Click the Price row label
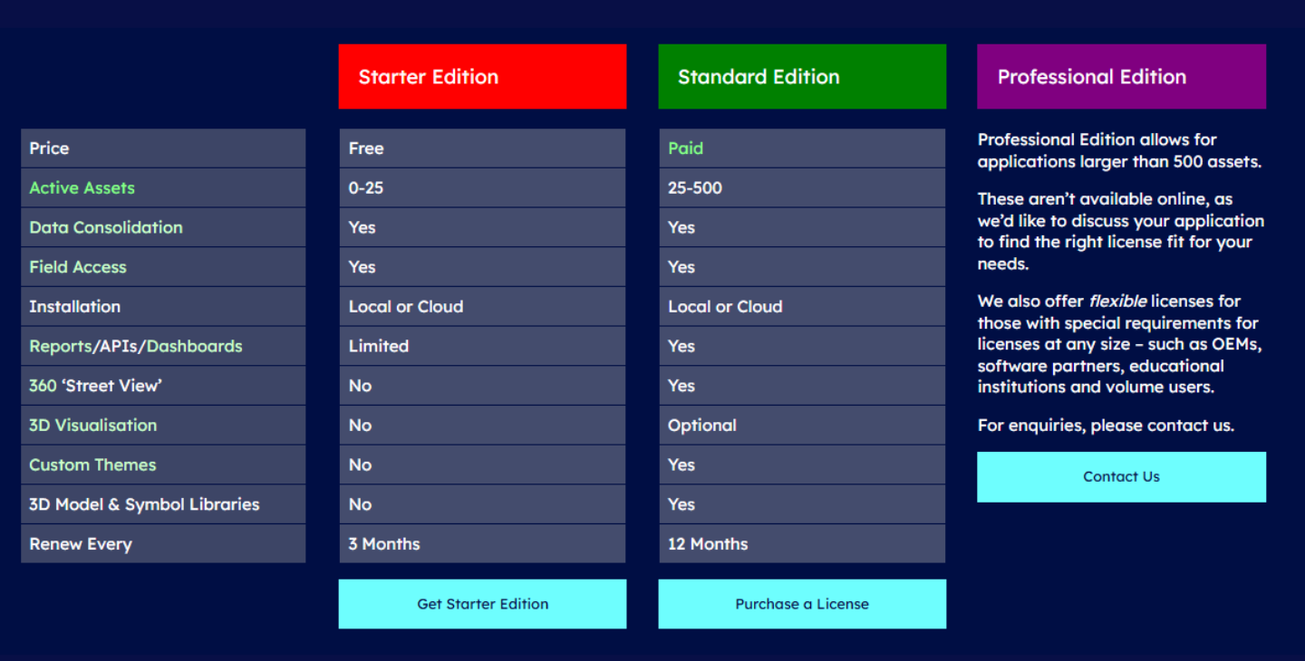Image resolution: width=1305 pixels, height=661 pixels. click(x=49, y=148)
